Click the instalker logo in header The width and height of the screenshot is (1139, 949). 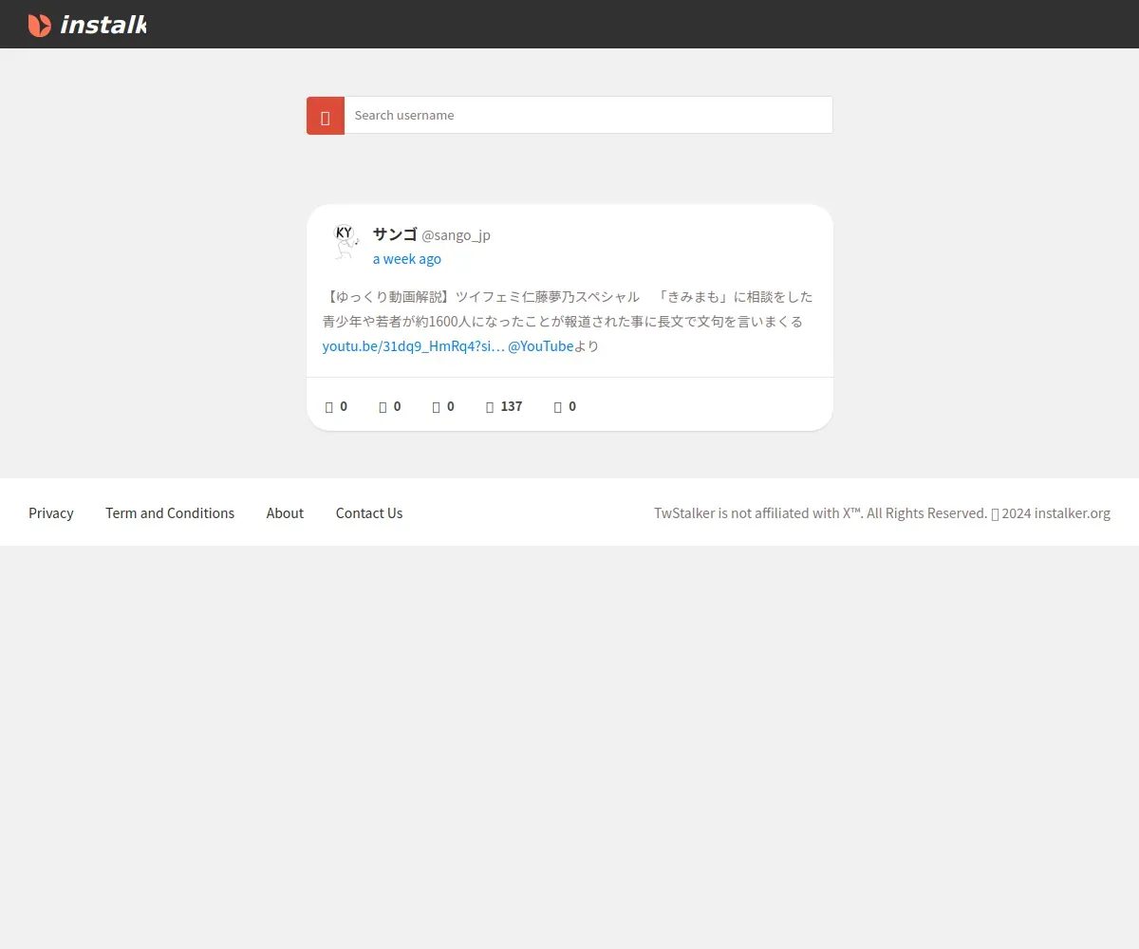pyautogui.click(x=87, y=25)
